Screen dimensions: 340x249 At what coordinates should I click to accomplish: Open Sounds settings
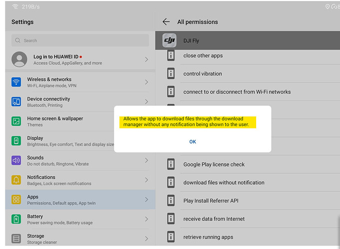(x=80, y=160)
